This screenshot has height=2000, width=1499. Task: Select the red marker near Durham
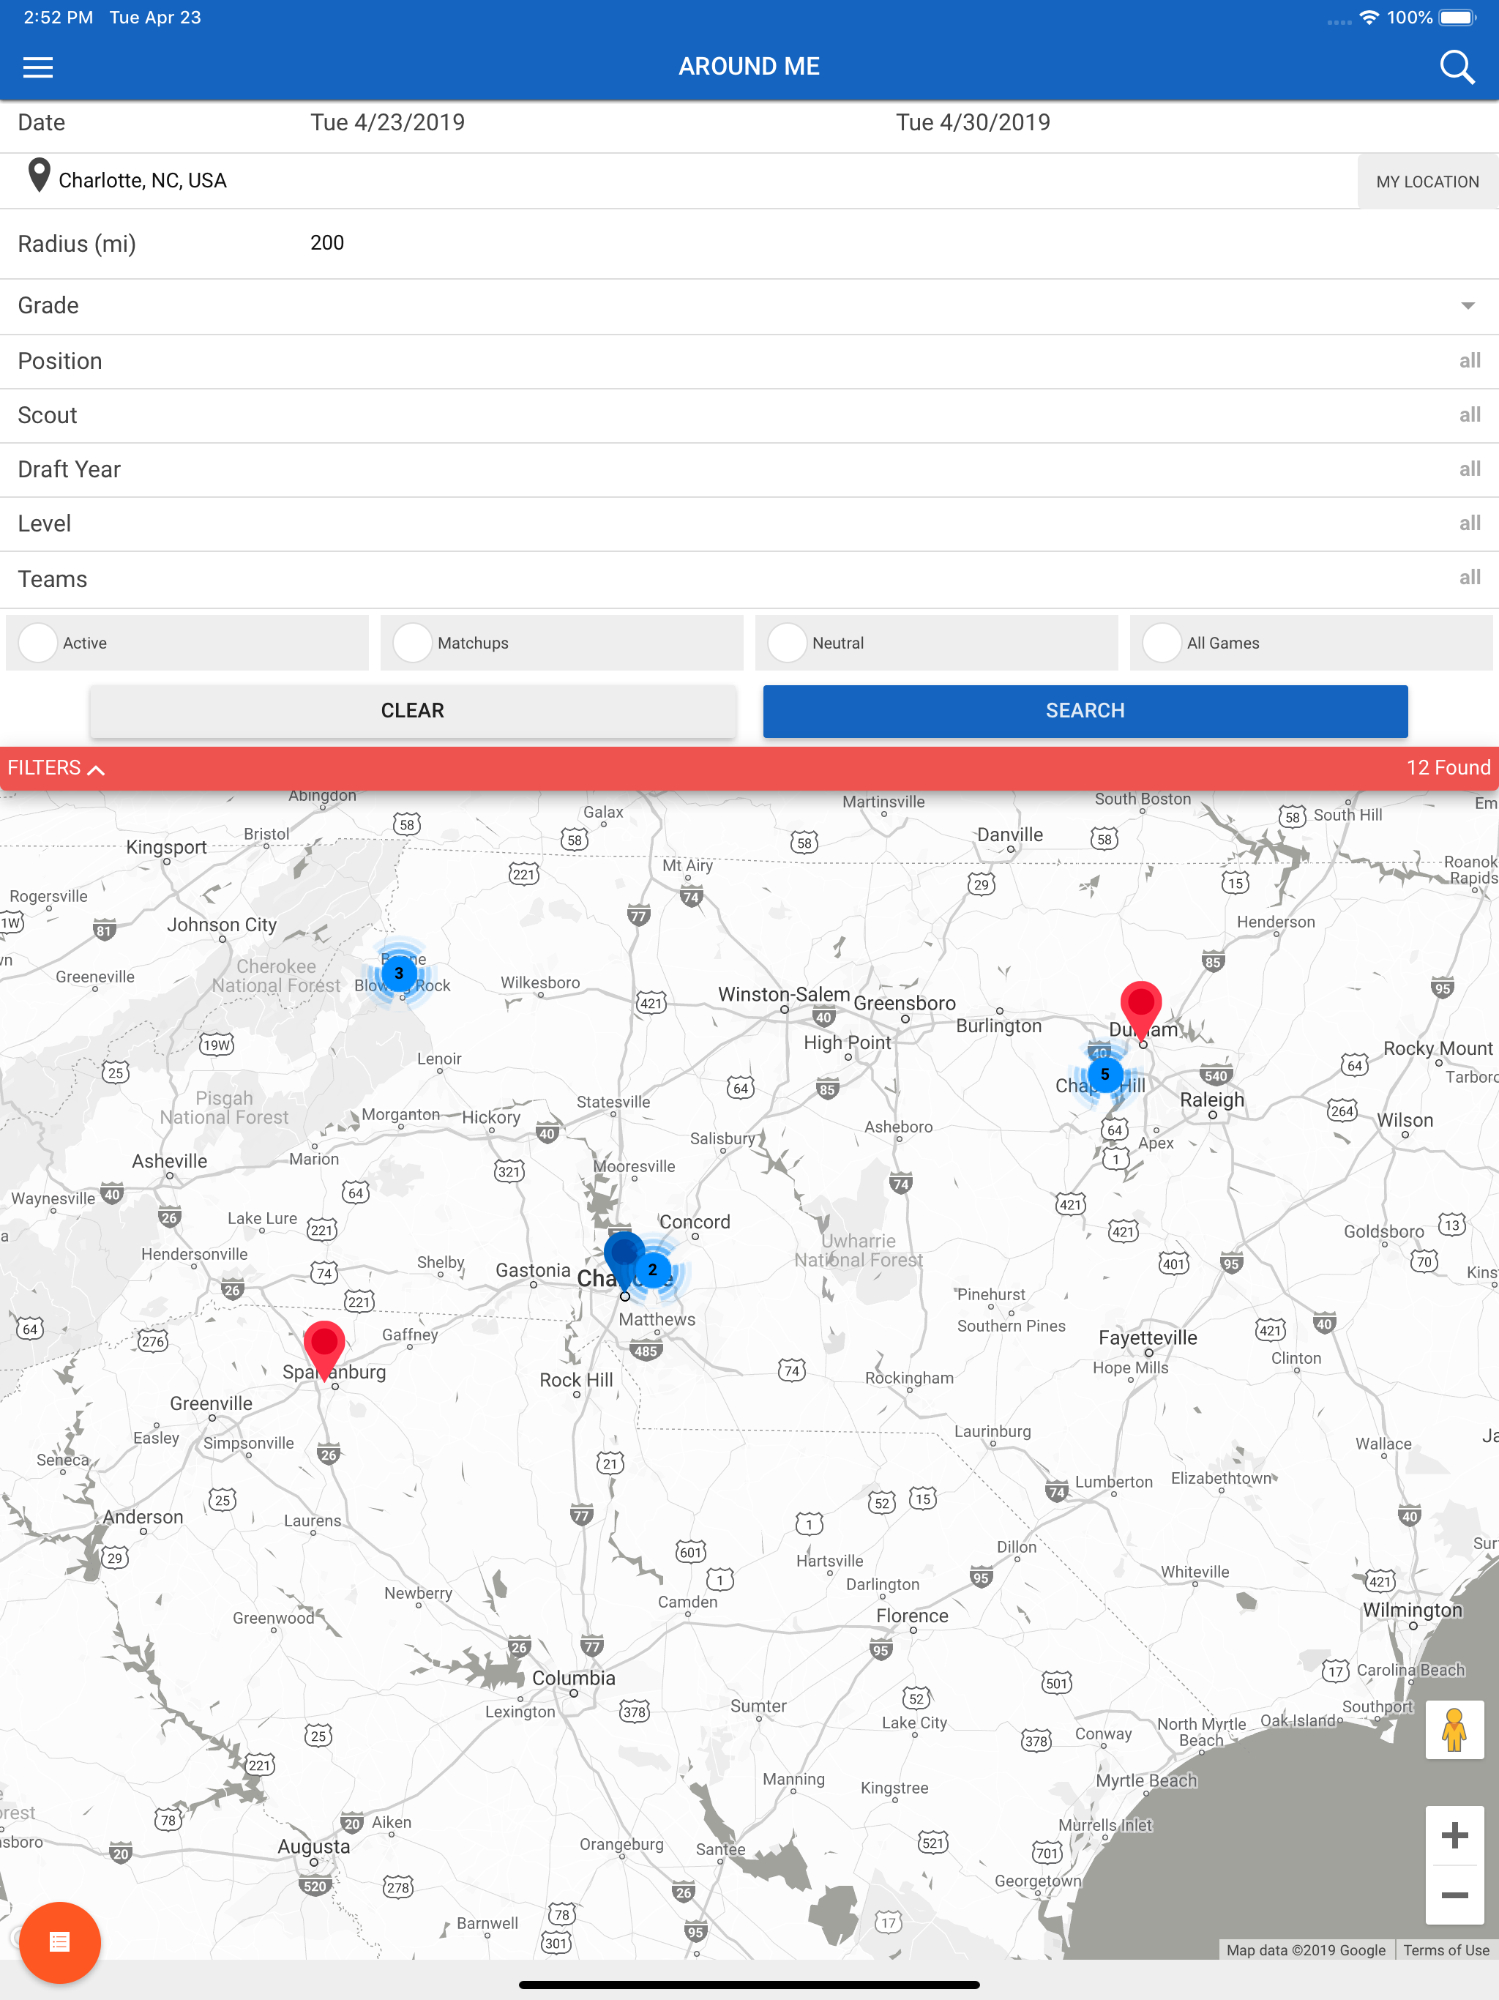1141,1009
